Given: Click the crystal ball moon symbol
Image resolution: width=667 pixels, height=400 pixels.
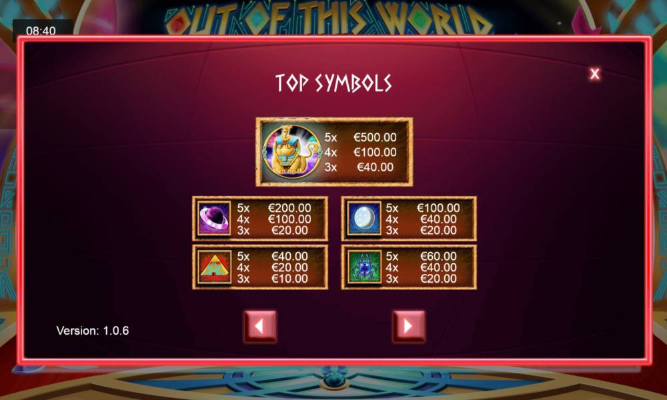Looking at the screenshot, I should point(364,219).
